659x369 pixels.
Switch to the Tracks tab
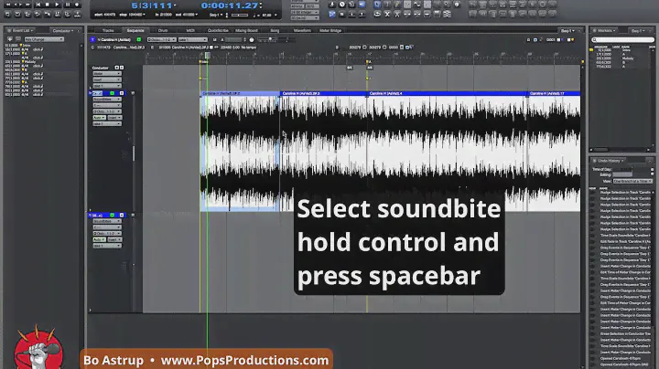click(x=108, y=30)
